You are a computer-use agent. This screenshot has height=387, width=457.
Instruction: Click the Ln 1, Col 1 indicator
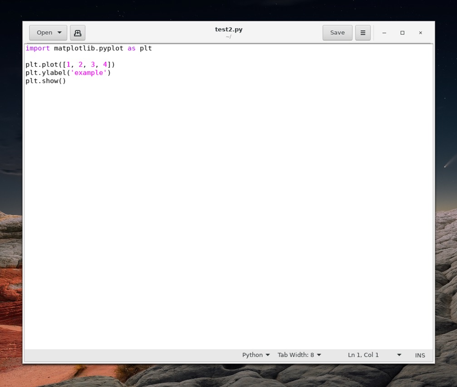[x=363, y=355]
